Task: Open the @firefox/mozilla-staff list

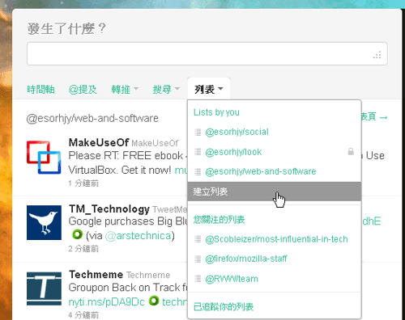Action: point(246,259)
